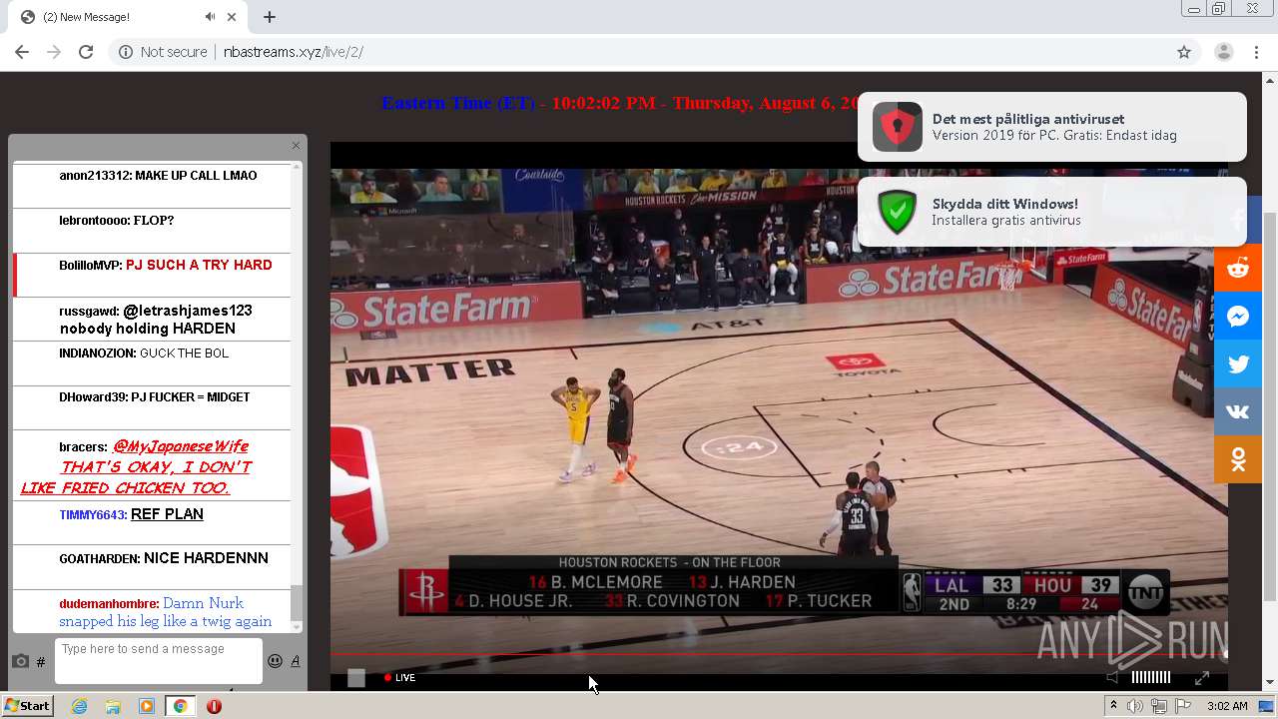Click username DHoward39 in chat

[93, 397]
